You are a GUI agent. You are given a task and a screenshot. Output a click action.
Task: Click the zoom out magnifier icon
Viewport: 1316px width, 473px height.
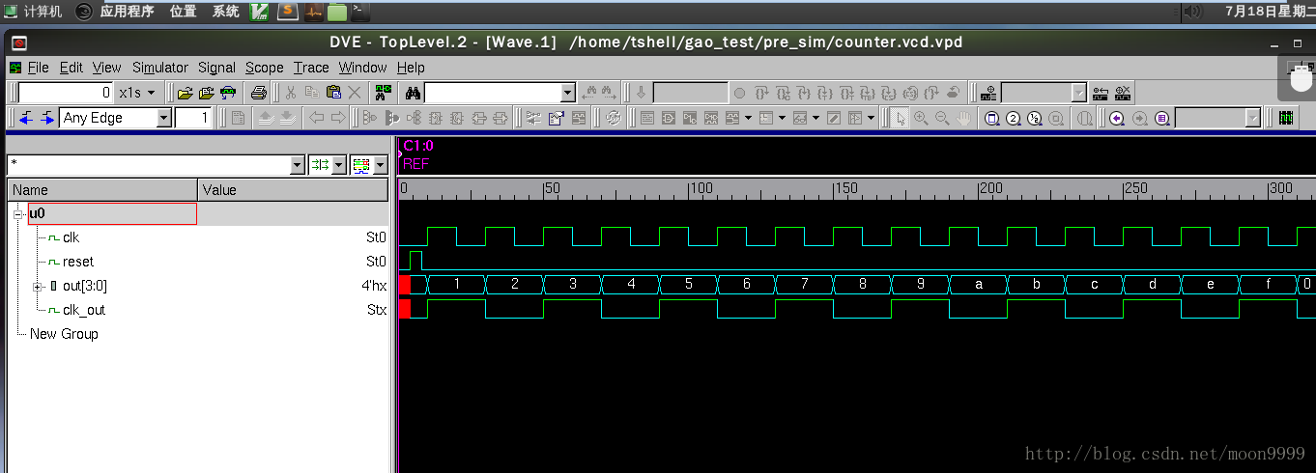(x=942, y=118)
